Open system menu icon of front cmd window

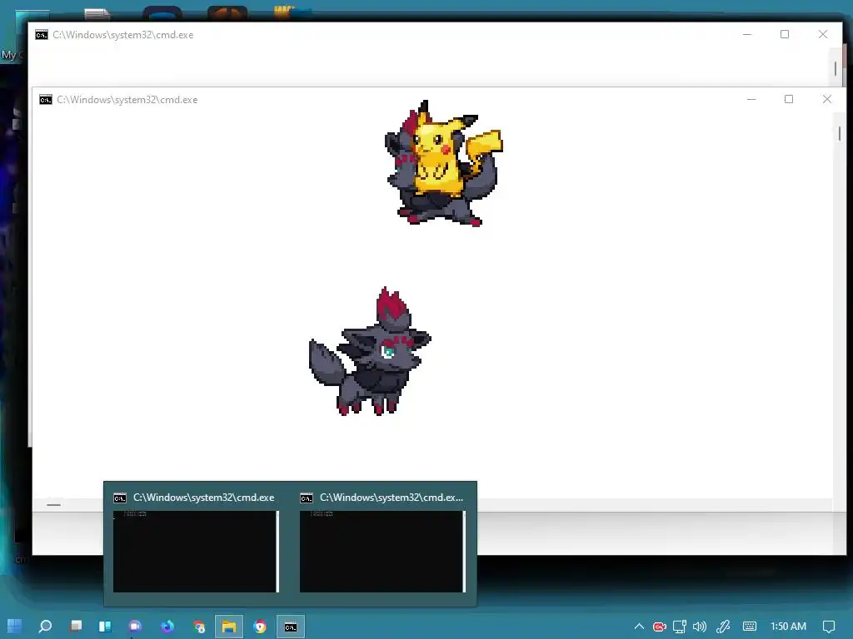46,100
